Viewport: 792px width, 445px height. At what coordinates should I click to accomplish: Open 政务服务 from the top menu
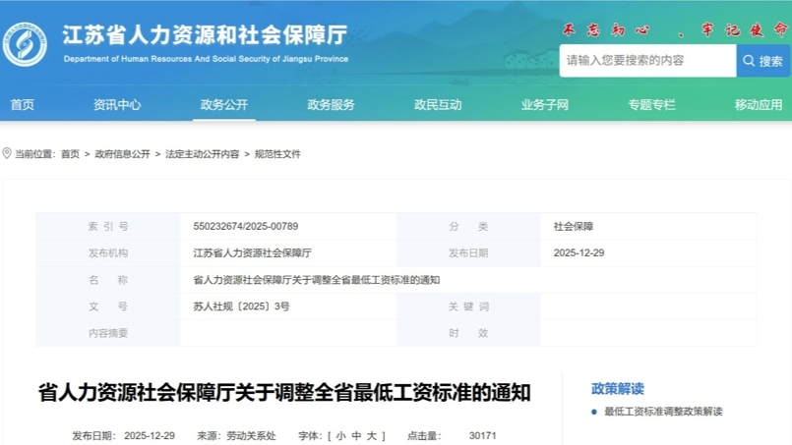point(331,105)
